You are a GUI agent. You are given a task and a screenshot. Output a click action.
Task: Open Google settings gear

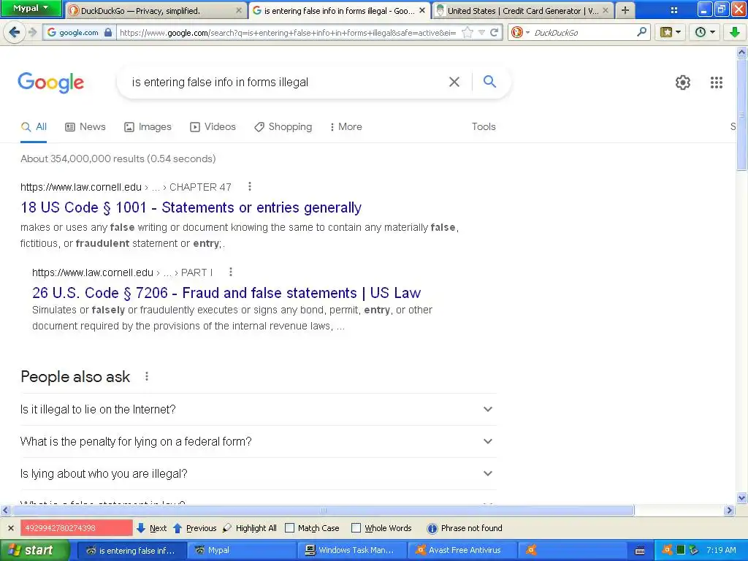click(x=683, y=83)
